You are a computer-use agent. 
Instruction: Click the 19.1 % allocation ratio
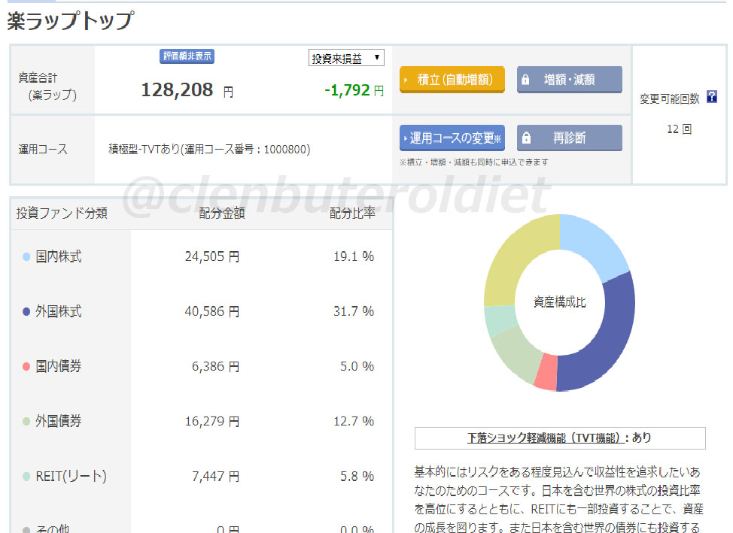[354, 256]
